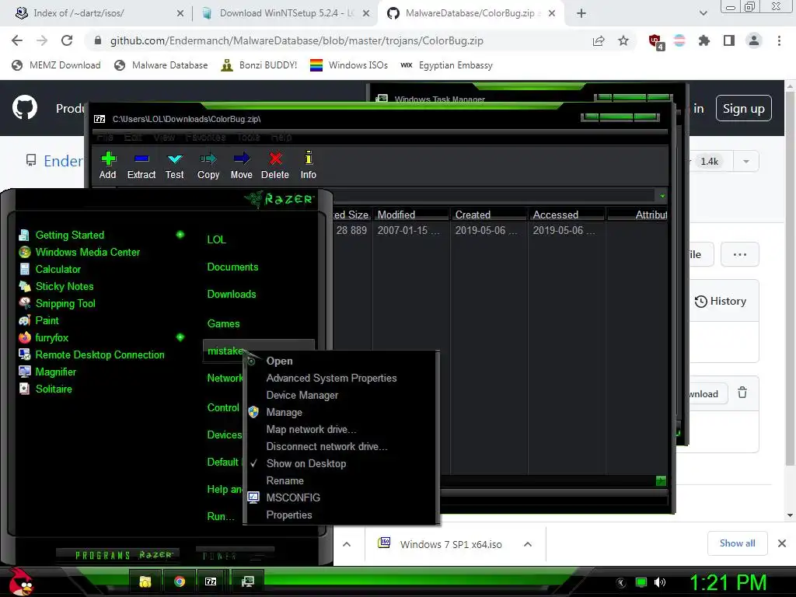Choose Manage in the context menu
Image resolution: width=796 pixels, height=597 pixels.
point(284,412)
